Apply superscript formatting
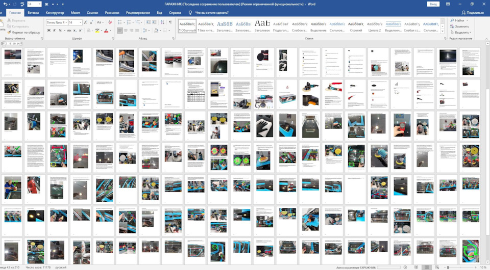 [x=80, y=31]
